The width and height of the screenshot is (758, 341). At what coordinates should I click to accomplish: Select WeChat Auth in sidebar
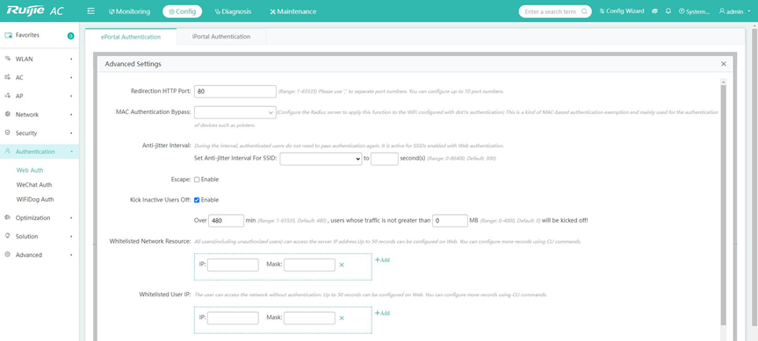[34, 185]
